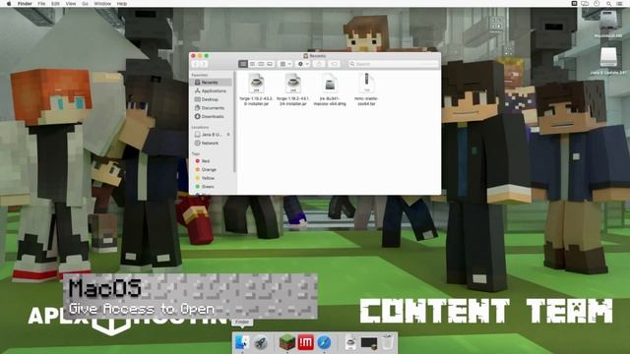Open the red !m app in the Dock

pos(305,343)
